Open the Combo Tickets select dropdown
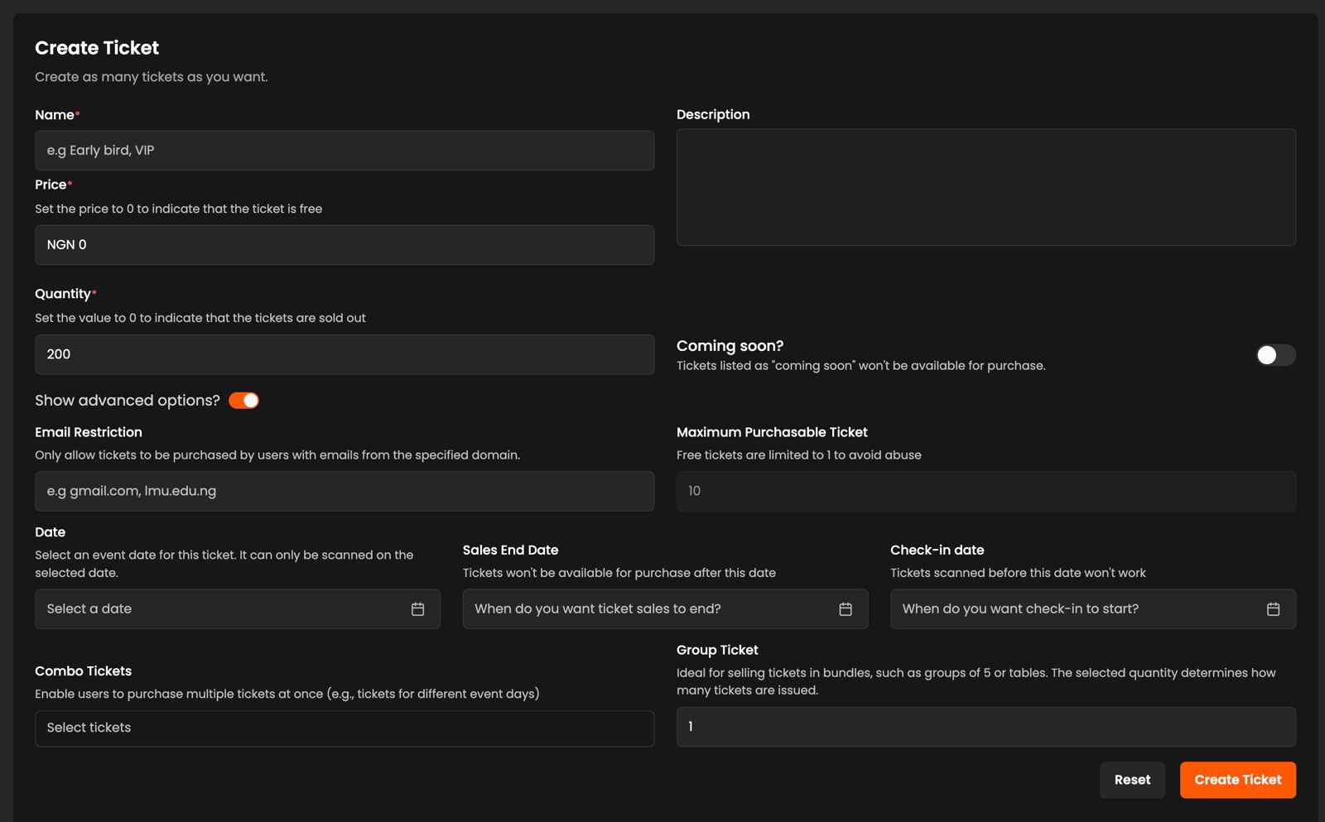Image resolution: width=1325 pixels, height=822 pixels. pyautogui.click(x=344, y=728)
